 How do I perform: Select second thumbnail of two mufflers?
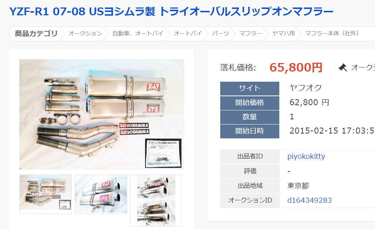(101, 194)
